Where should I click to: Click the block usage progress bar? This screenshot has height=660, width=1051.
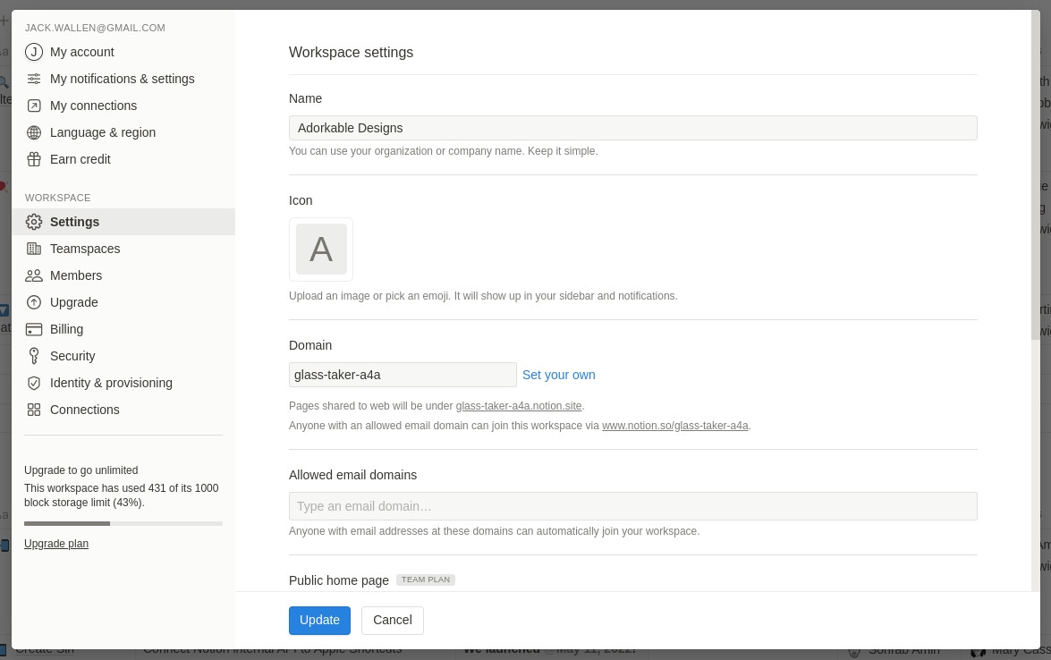pyautogui.click(x=123, y=523)
